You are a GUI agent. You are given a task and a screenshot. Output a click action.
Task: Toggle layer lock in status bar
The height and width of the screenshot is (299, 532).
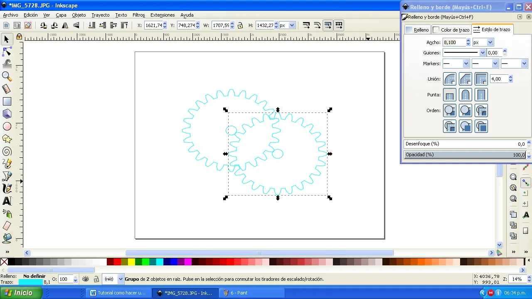pyautogui.click(x=96, y=279)
